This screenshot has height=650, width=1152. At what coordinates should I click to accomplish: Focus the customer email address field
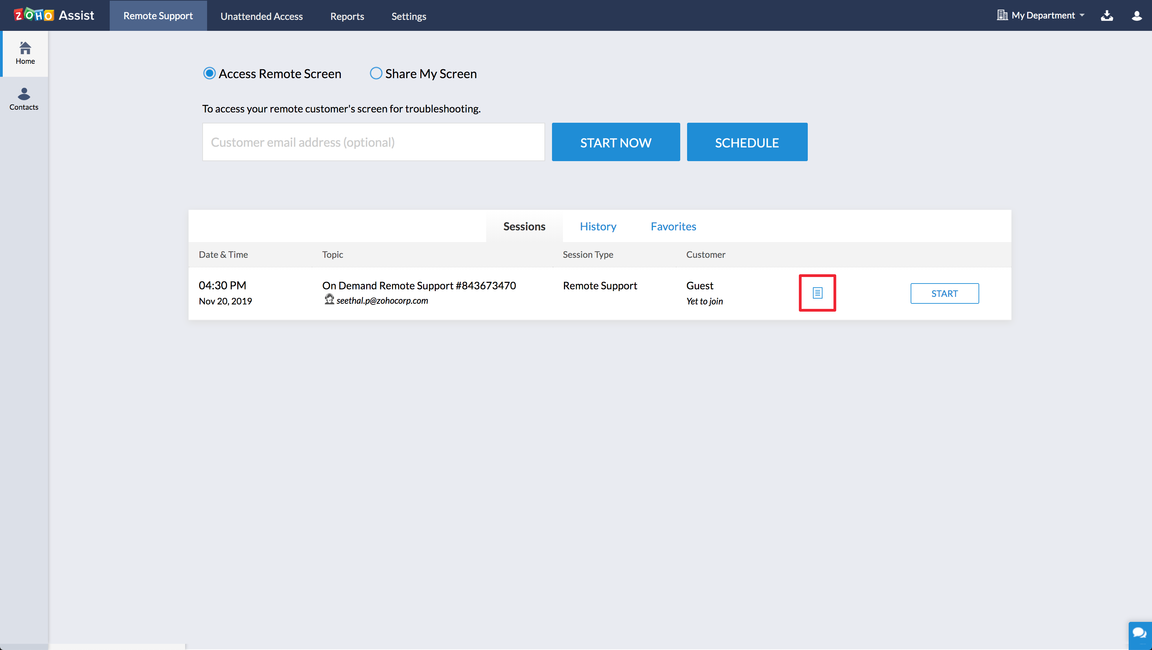373,142
